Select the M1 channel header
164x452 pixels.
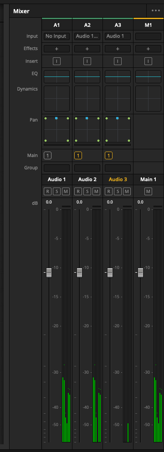(148, 25)
